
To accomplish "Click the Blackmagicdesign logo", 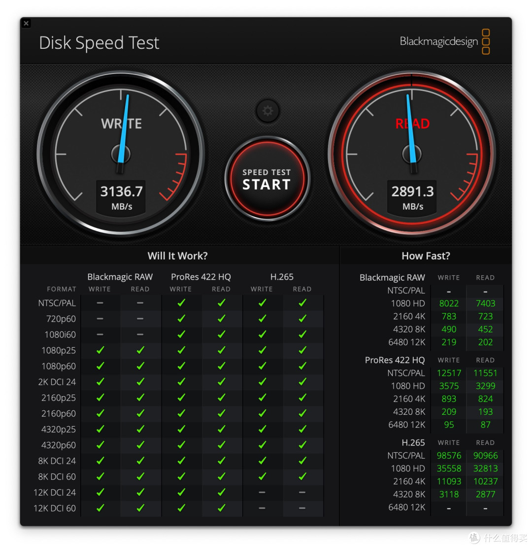I will [445, 41].
